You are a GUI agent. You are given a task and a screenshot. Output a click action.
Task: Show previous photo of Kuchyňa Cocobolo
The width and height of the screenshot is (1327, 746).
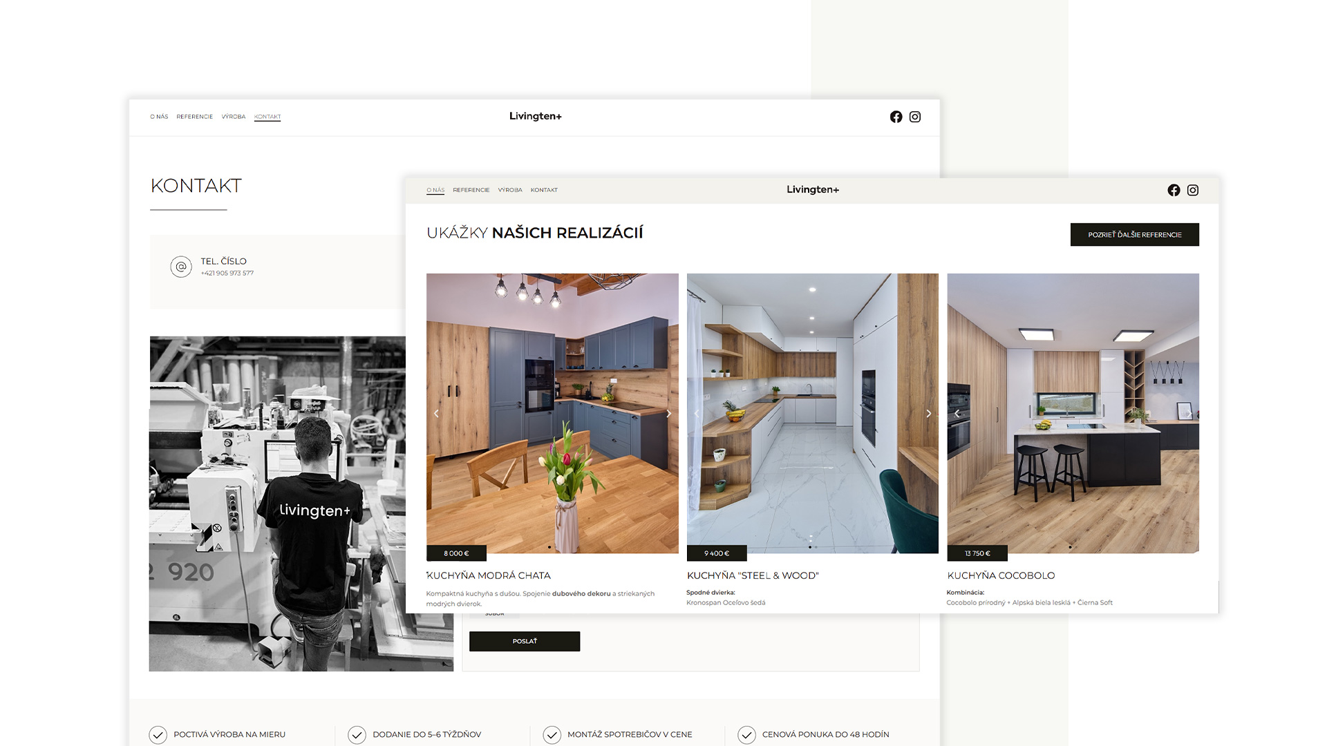pyautogui.click(x=957, y=414)
